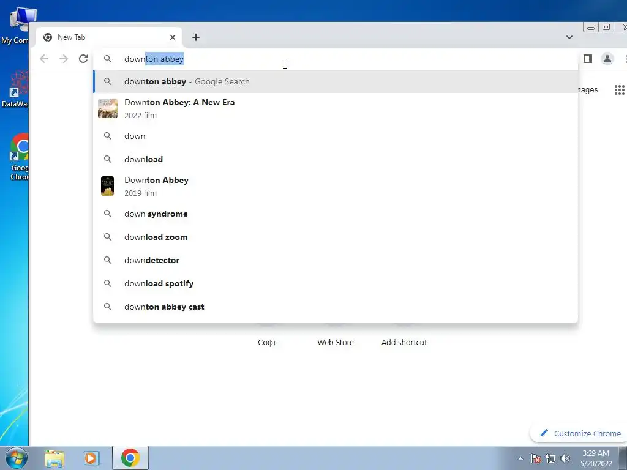Click the network status tray icon
This screenshot has width=627, height=470.
pos(550,458)
